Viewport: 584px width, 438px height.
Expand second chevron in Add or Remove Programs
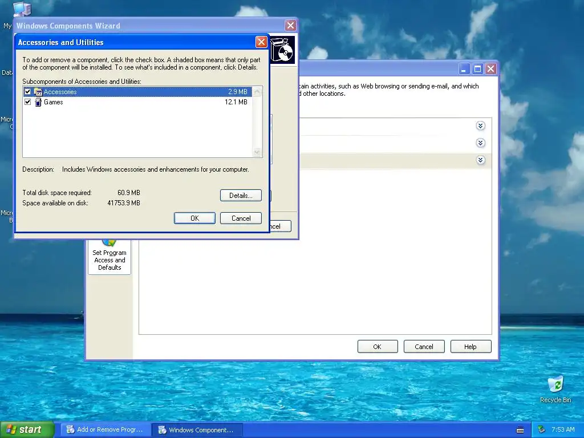tap(480, 143)
